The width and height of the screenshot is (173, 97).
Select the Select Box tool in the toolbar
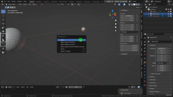pos(3,12)
